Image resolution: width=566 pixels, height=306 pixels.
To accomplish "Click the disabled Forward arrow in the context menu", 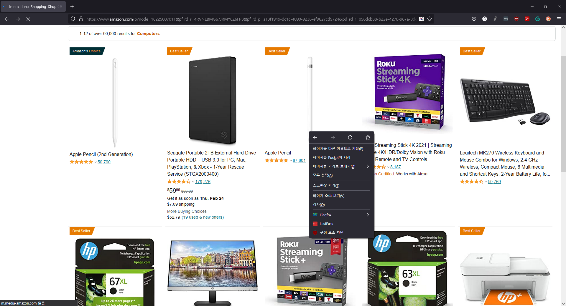I will [333, 137].
